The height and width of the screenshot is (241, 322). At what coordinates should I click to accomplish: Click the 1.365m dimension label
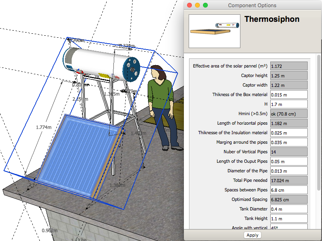tap(112, 94)
